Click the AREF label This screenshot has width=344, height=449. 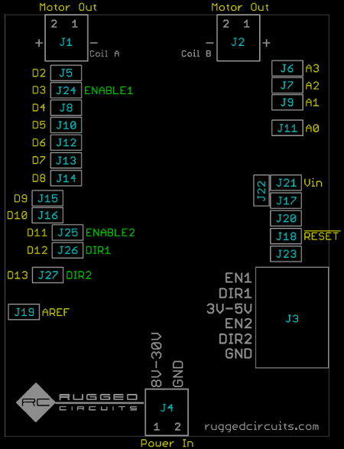[x=56, y=312]
